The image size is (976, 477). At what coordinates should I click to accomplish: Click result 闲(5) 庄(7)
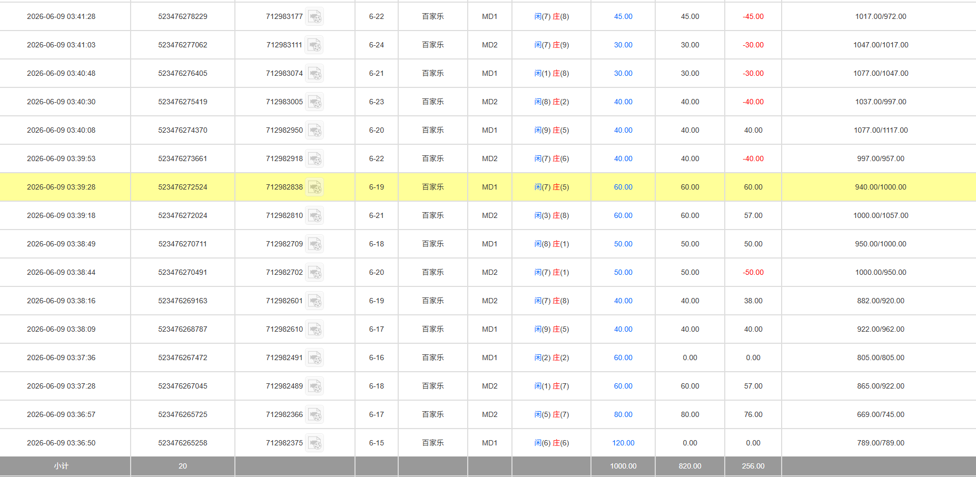click(x=551, y=414)
